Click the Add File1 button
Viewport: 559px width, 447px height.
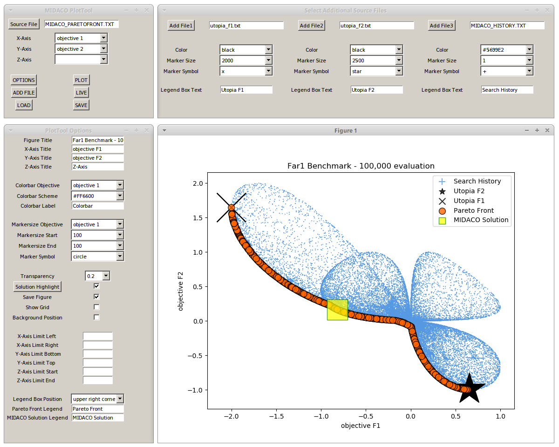(x=181, y=26)
